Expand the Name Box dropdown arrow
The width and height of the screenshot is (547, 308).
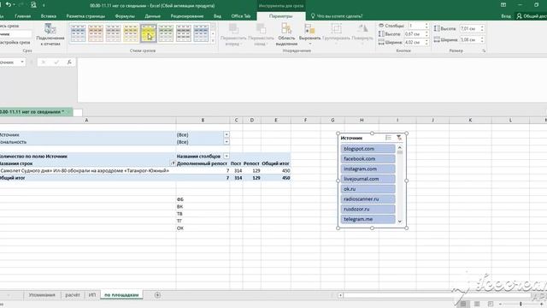click(x=22, y=62)
